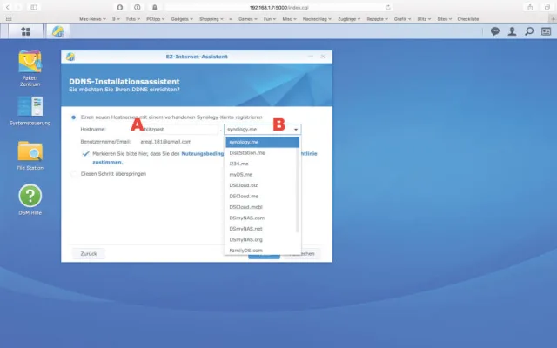The width and height of the screenshot is (557, 348).
Task: Choose DSmyNAS.org in the domain list
Action: 263,239
